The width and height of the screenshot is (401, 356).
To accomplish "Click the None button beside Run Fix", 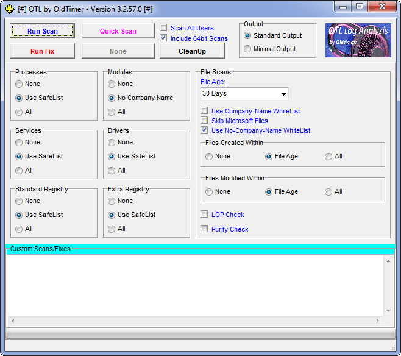I will click(118, 51).
